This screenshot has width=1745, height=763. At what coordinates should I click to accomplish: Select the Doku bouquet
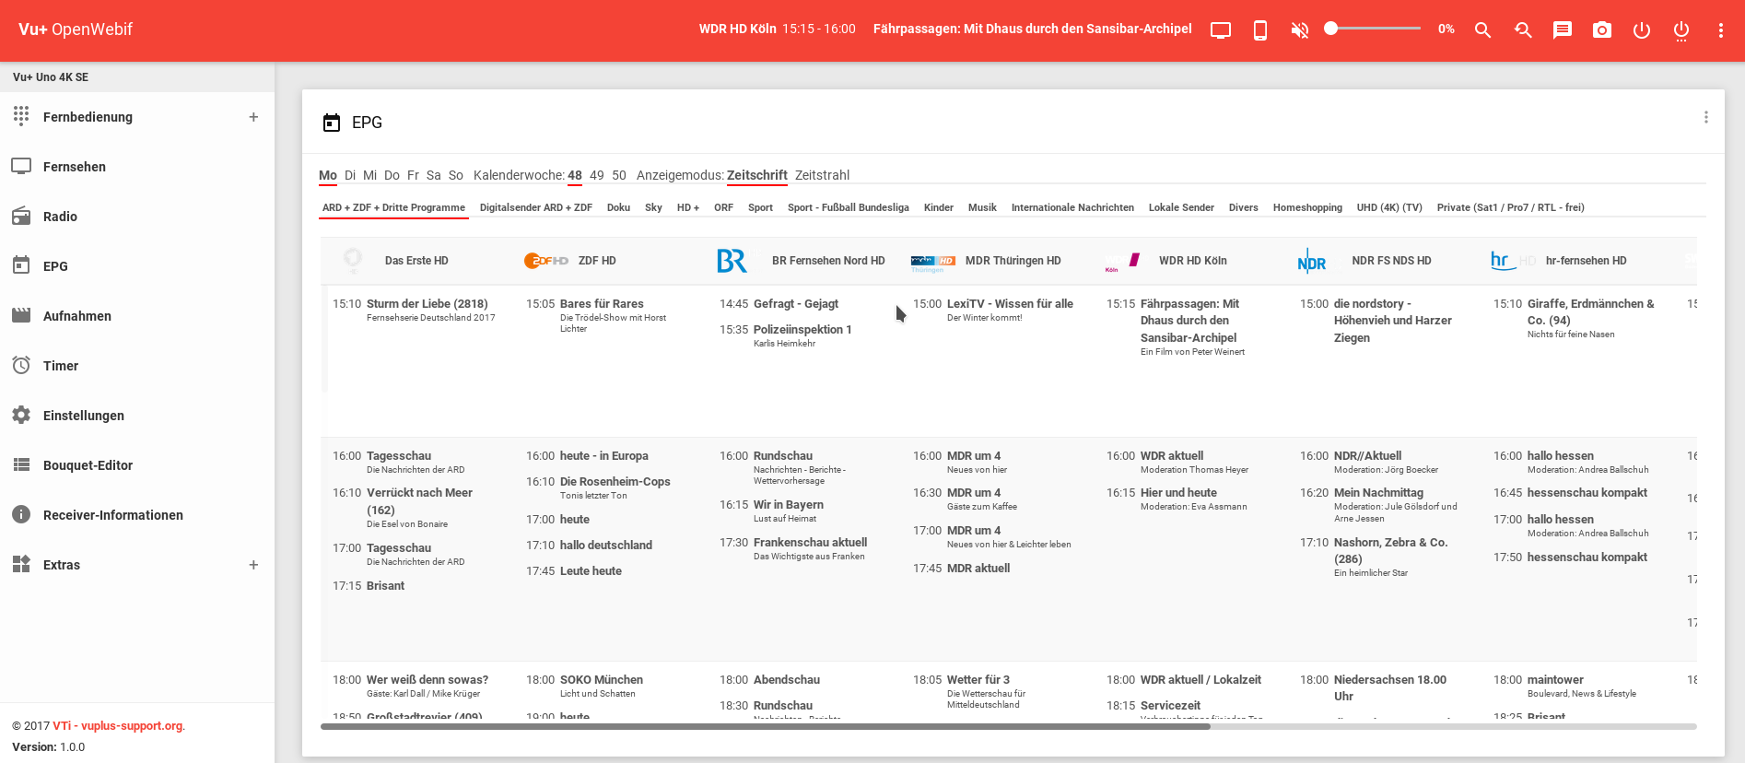[618, 207]
